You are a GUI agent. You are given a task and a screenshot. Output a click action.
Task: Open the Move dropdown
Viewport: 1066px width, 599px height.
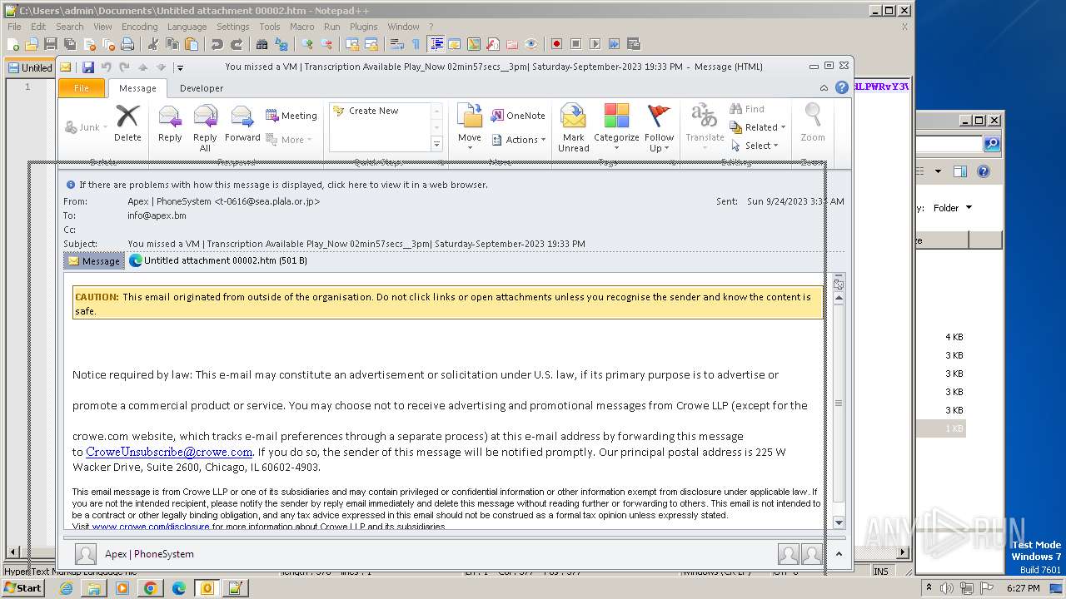(470, 128)
